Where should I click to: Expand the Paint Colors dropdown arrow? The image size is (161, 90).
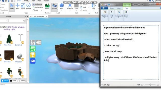tap(126, 17)
